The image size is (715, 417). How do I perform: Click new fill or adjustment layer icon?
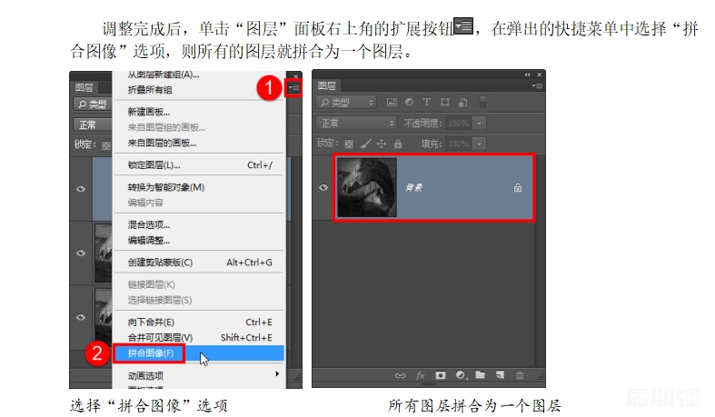click(x=461, y=375)
